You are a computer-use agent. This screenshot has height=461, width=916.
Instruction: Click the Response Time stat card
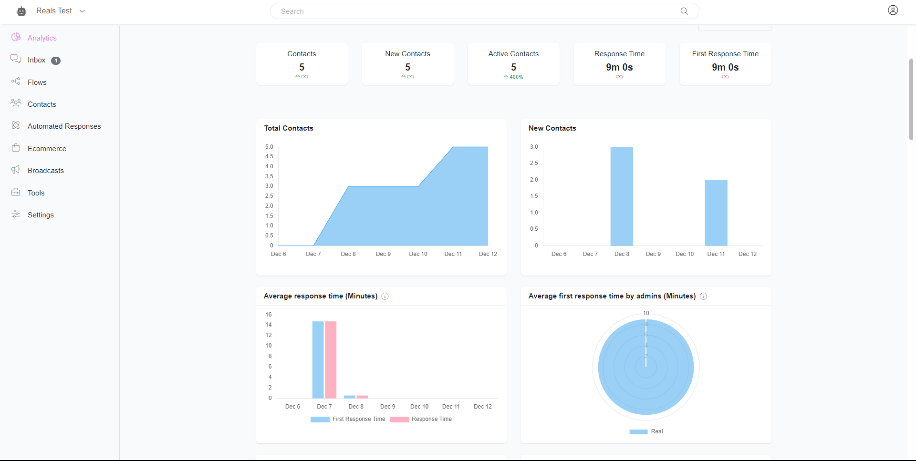[x=620, y=64]
